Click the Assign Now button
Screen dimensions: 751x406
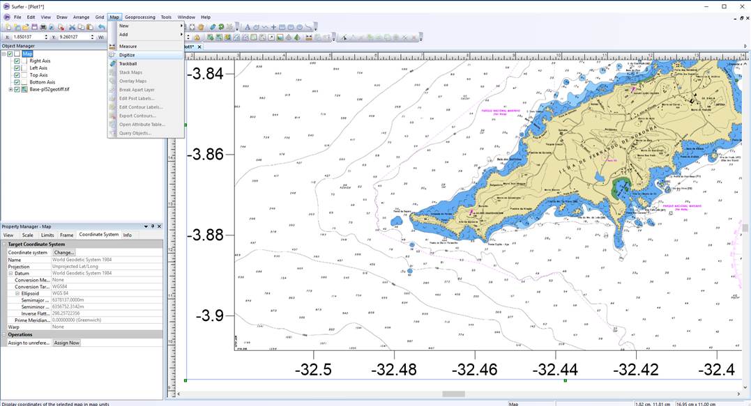pyautogui.click(x=66, y=343)
